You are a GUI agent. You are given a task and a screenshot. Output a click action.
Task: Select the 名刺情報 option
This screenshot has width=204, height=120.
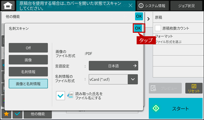click(x=28, y=72)
